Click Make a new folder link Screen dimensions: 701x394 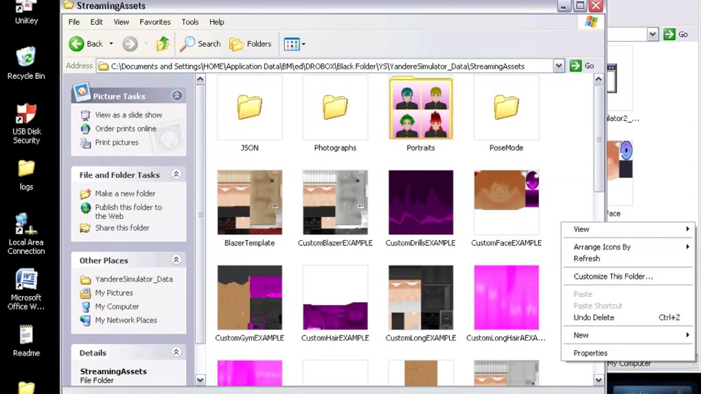pyautogui.click(x=125, y=194)
